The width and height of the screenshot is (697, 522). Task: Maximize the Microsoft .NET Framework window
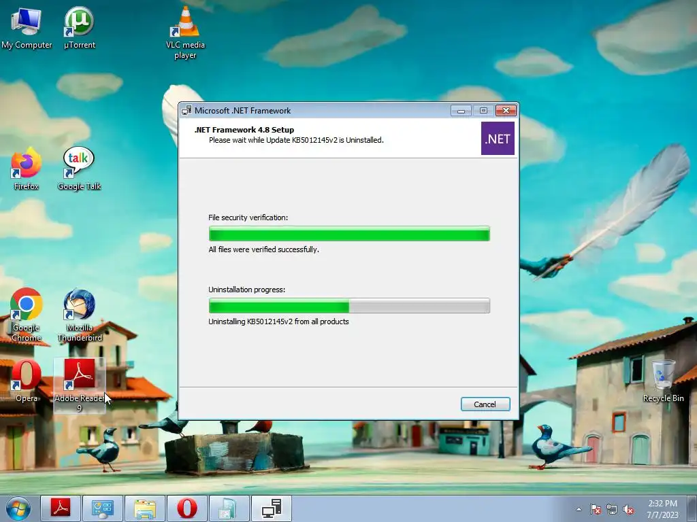(483, 111)
